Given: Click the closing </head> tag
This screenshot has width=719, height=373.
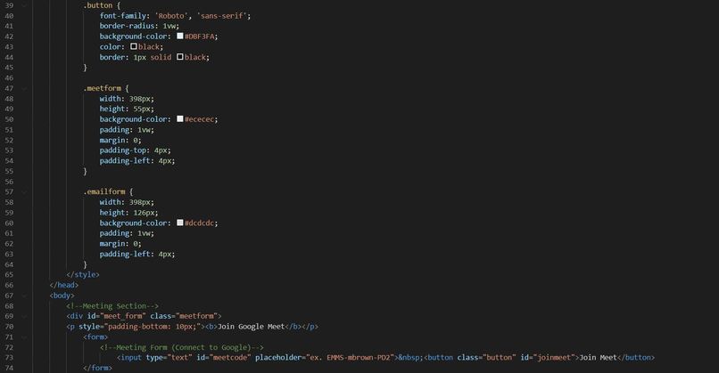Looking at the screenshot, I should [x=63, y=285].
